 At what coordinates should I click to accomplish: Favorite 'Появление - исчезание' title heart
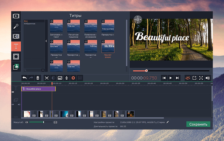click(86, 21)
